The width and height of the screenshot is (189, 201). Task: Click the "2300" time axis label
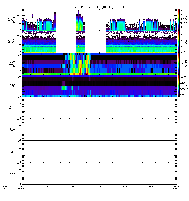pos(151,187)
